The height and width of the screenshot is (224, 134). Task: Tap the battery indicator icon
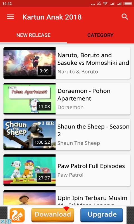point(128,4)
